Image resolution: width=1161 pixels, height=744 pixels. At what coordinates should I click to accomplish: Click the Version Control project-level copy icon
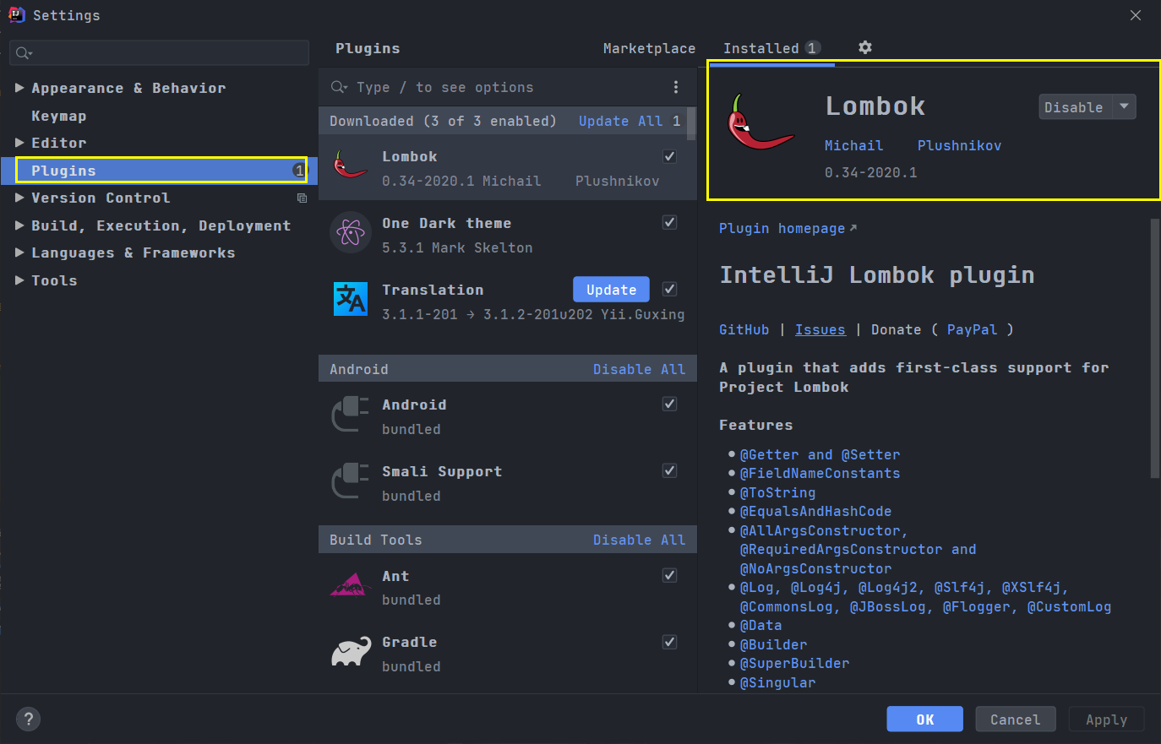302,198
